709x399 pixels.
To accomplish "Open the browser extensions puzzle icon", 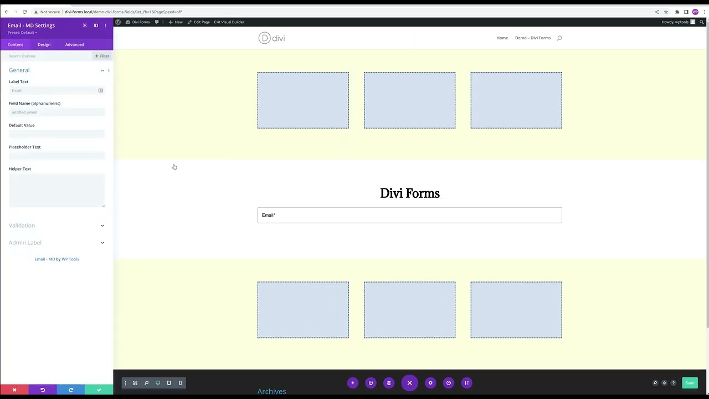I will coord(677,12).
